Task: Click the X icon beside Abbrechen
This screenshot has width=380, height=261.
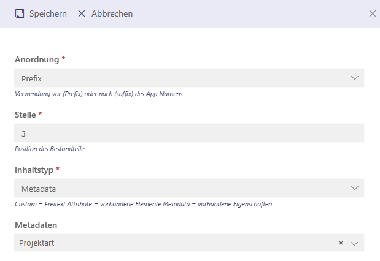Action: 82,13
